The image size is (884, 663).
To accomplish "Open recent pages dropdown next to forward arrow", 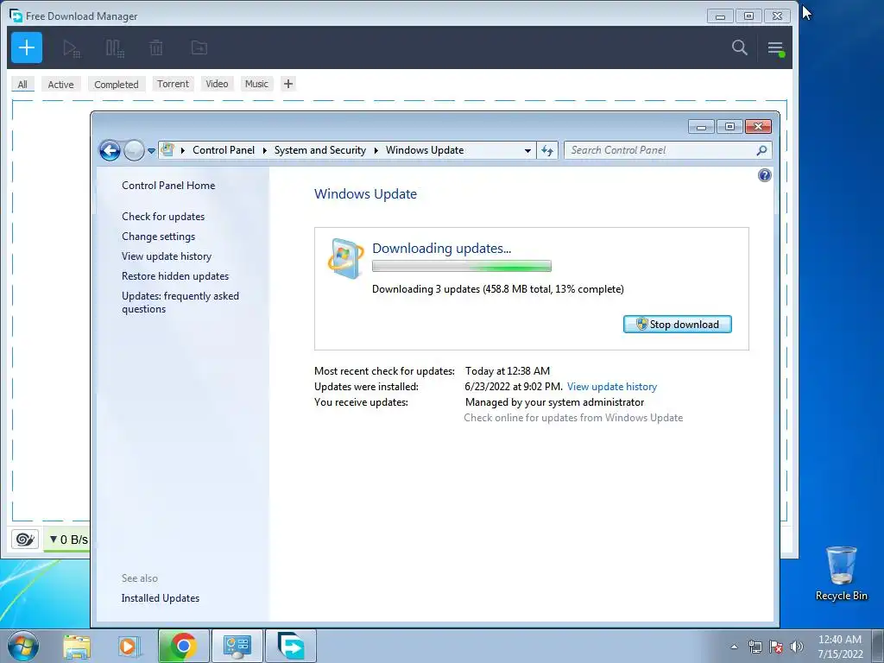I will [x=151, y=150].
